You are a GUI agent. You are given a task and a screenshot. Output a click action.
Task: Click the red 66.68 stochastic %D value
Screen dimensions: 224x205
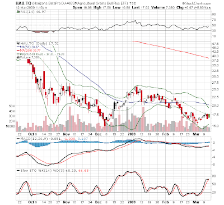[83, 171]
